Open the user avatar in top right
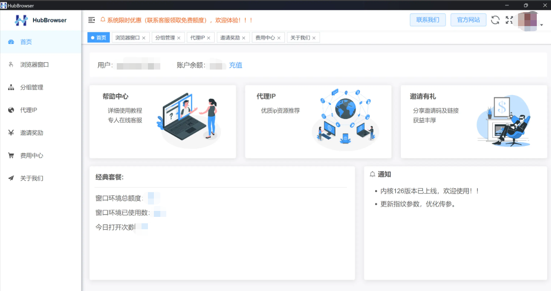This screenshot has width=551, height=291. coord(527,21)
